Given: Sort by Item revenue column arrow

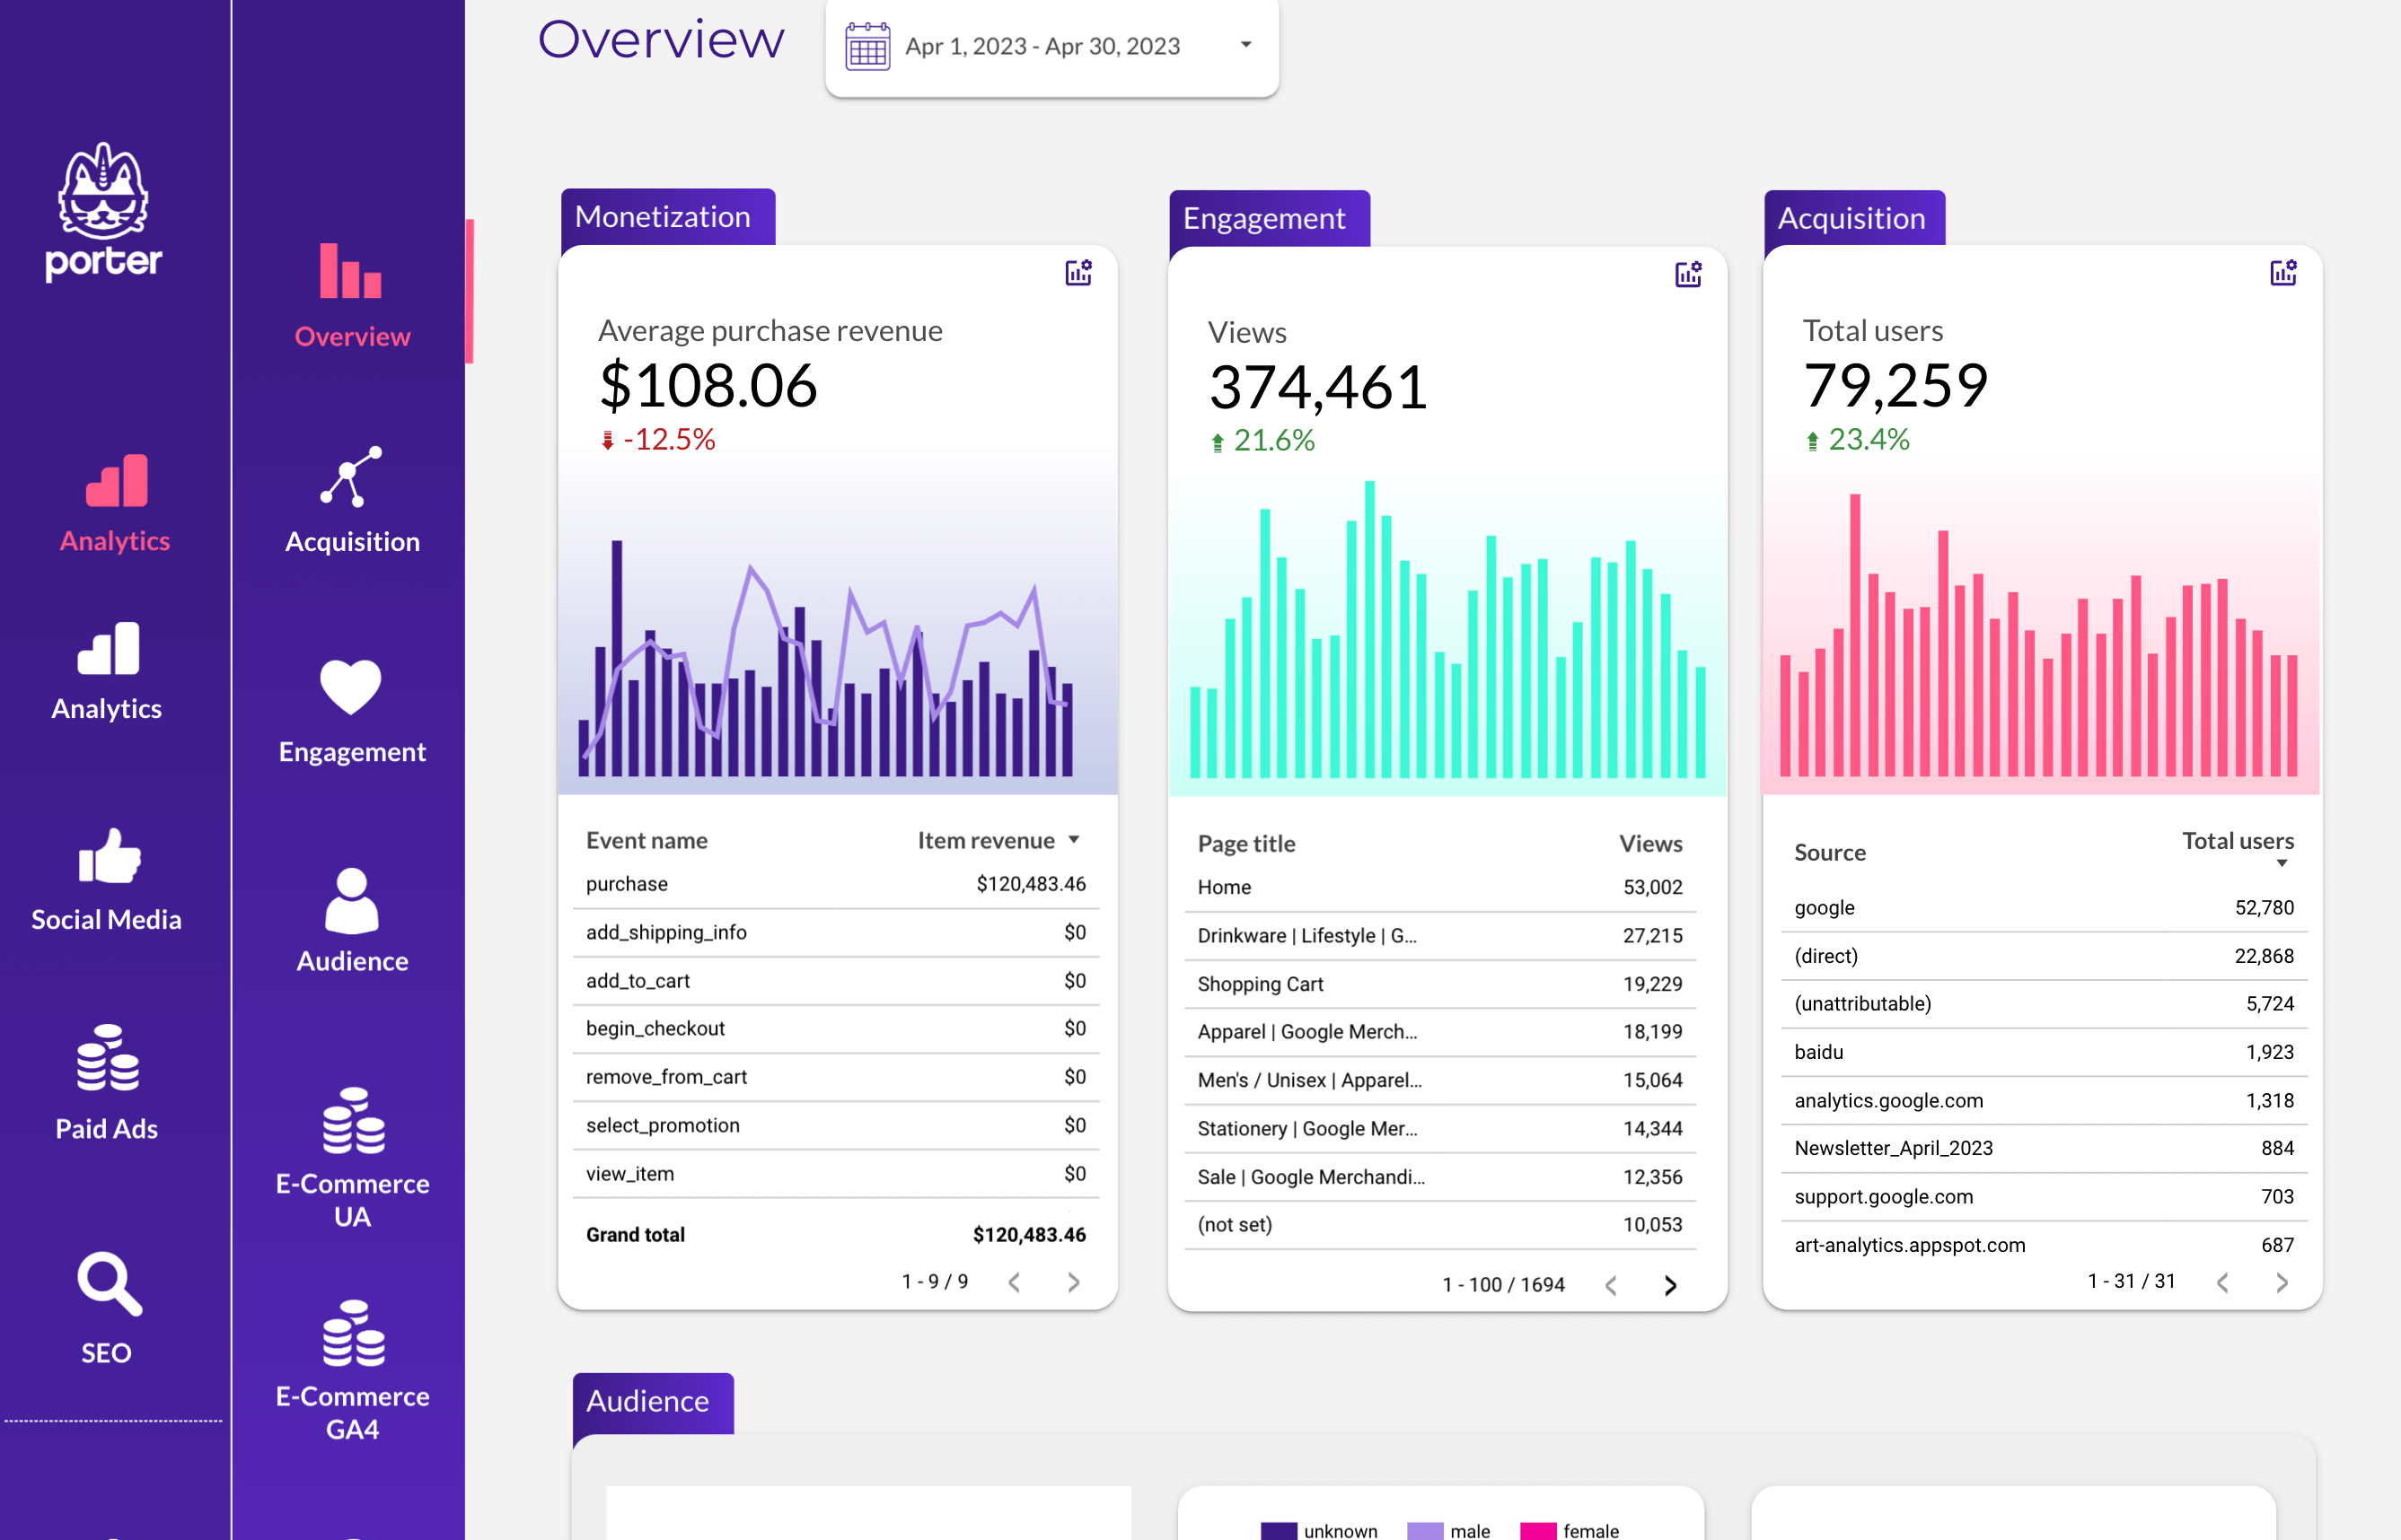Looking at the screenshot, I should [x=1074, y=840].
